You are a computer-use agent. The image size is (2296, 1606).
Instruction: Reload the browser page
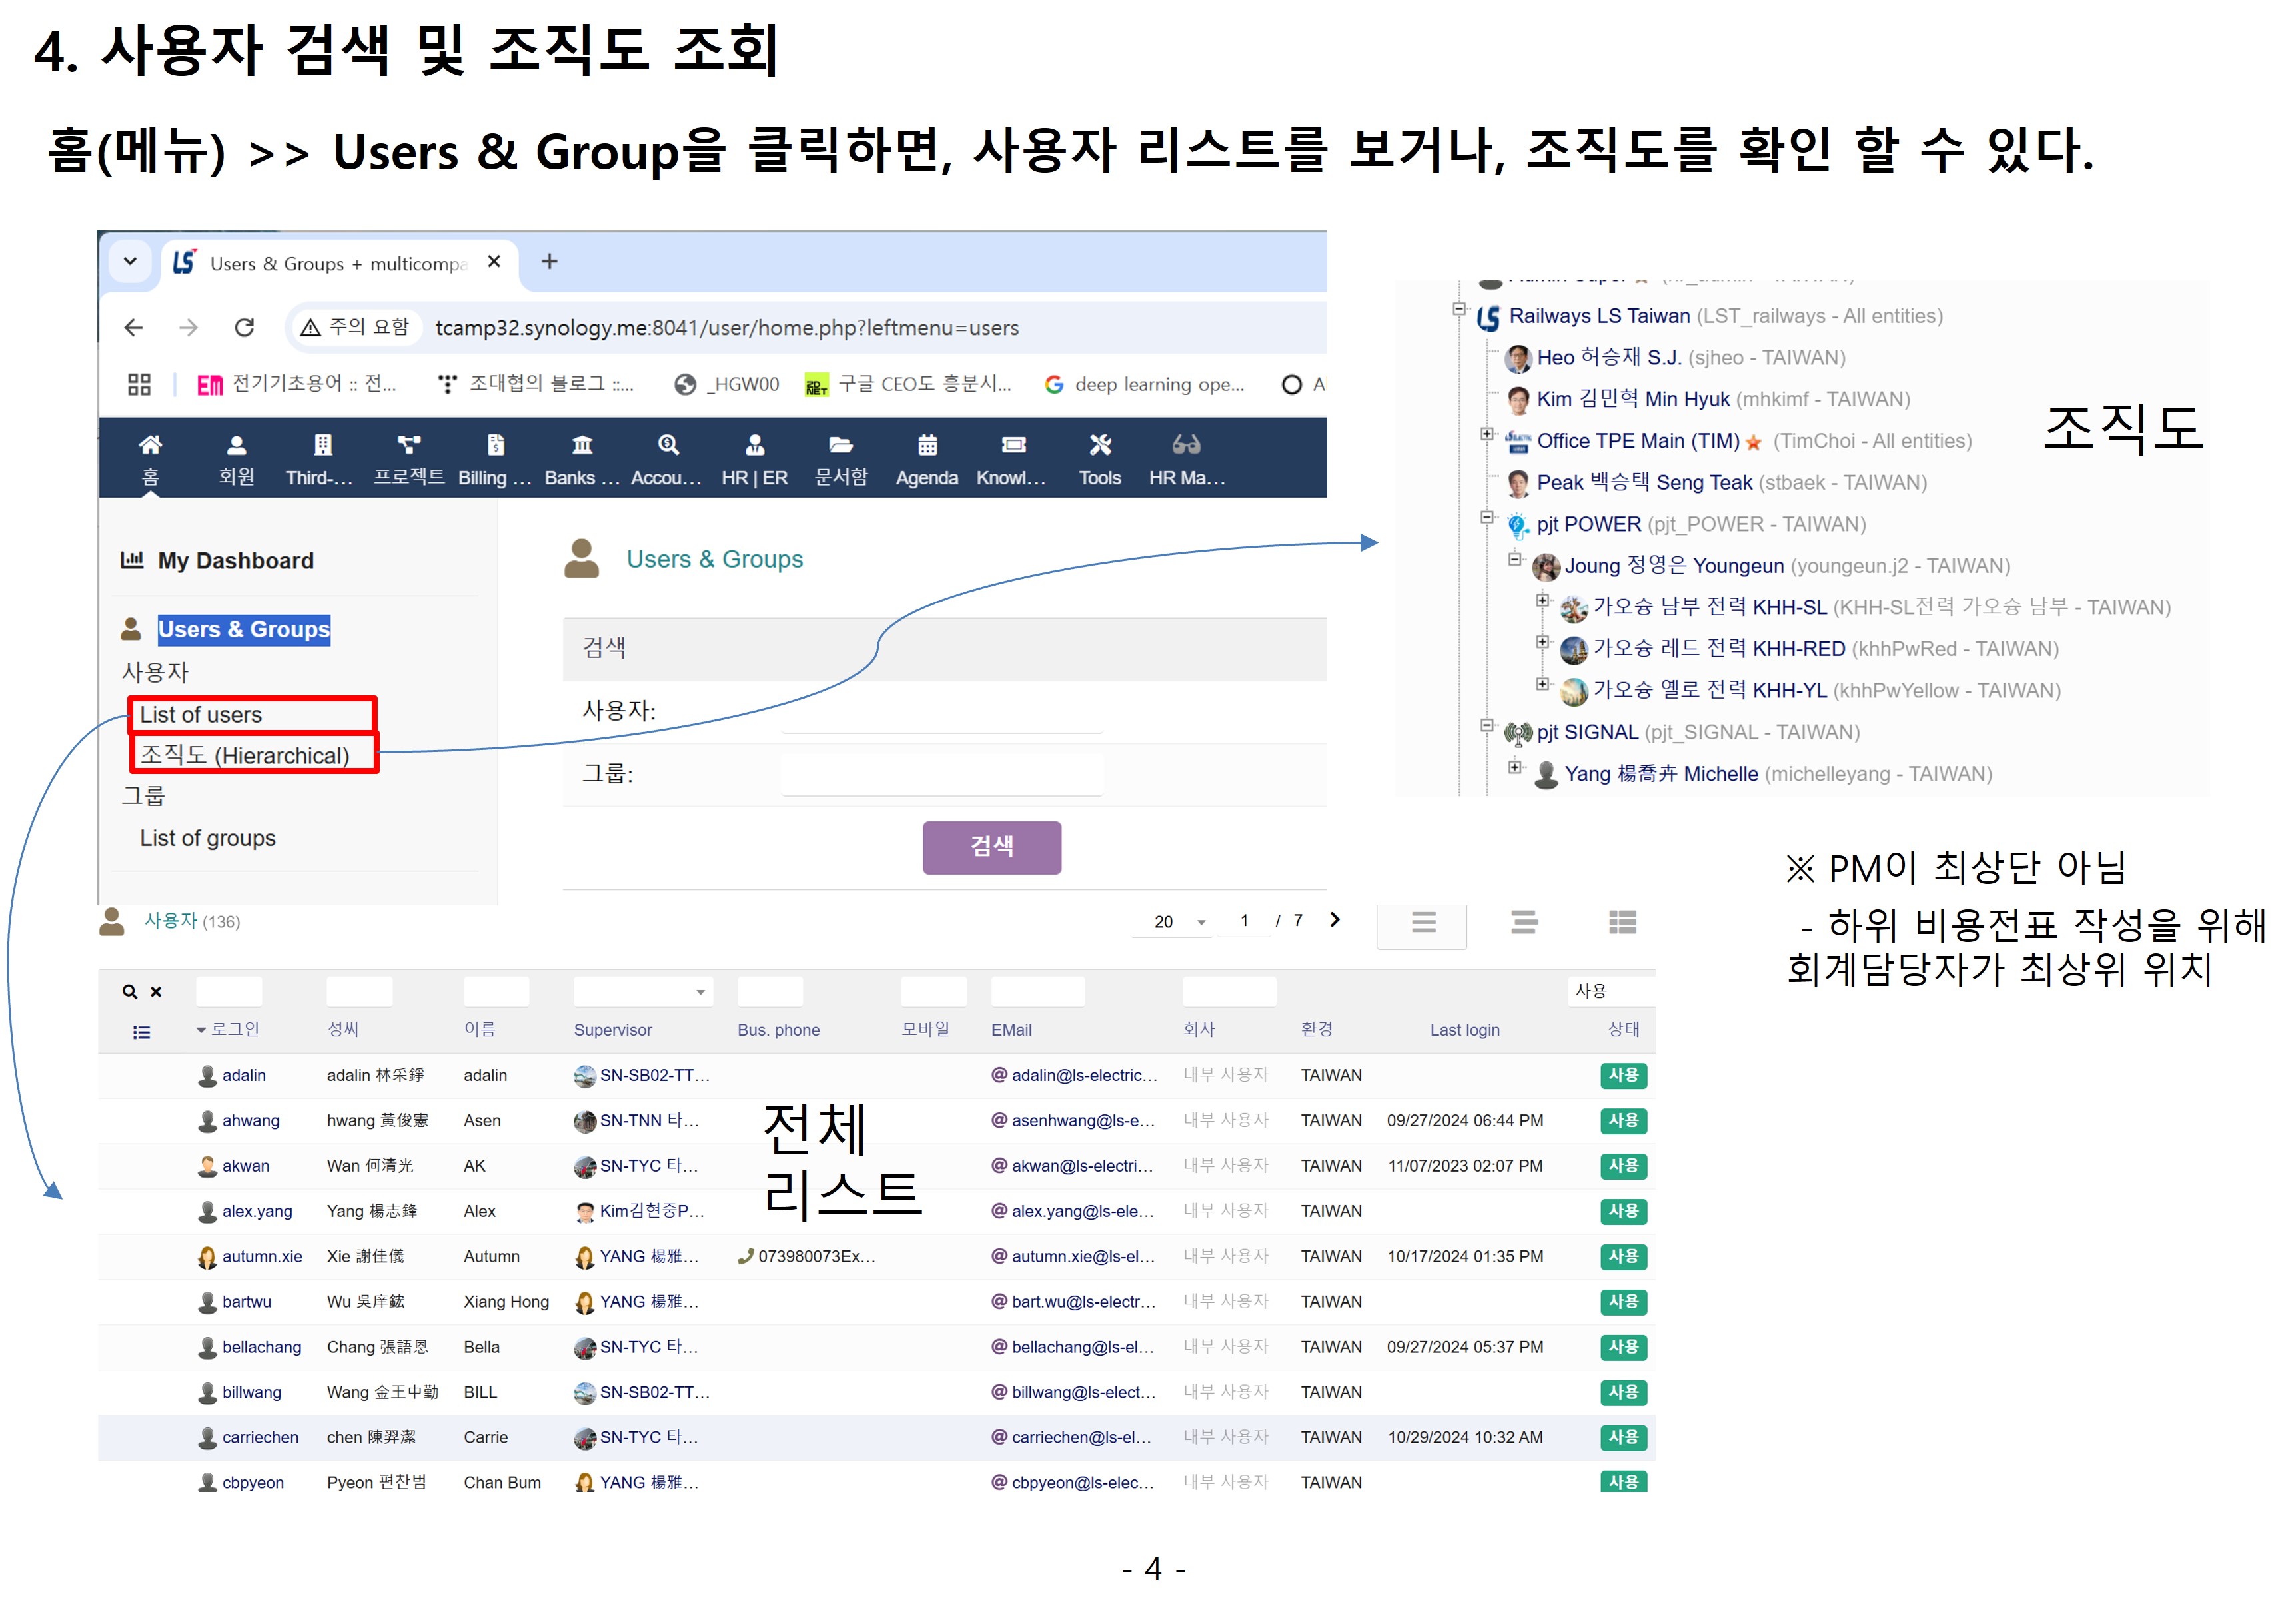click(244, 328)
